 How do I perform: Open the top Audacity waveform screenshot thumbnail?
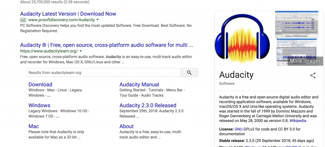296,25
